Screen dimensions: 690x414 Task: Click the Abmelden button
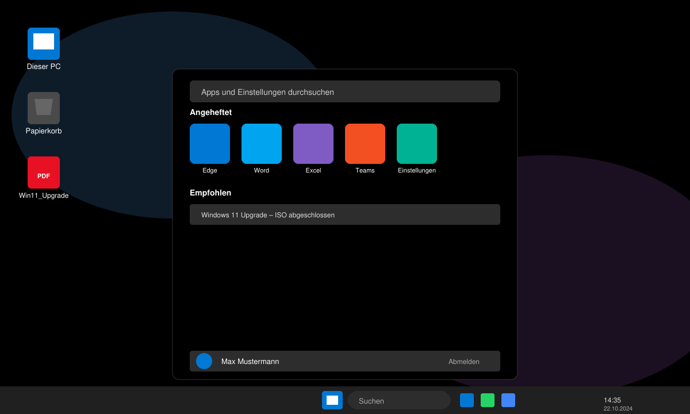click(x=464, y=362)
